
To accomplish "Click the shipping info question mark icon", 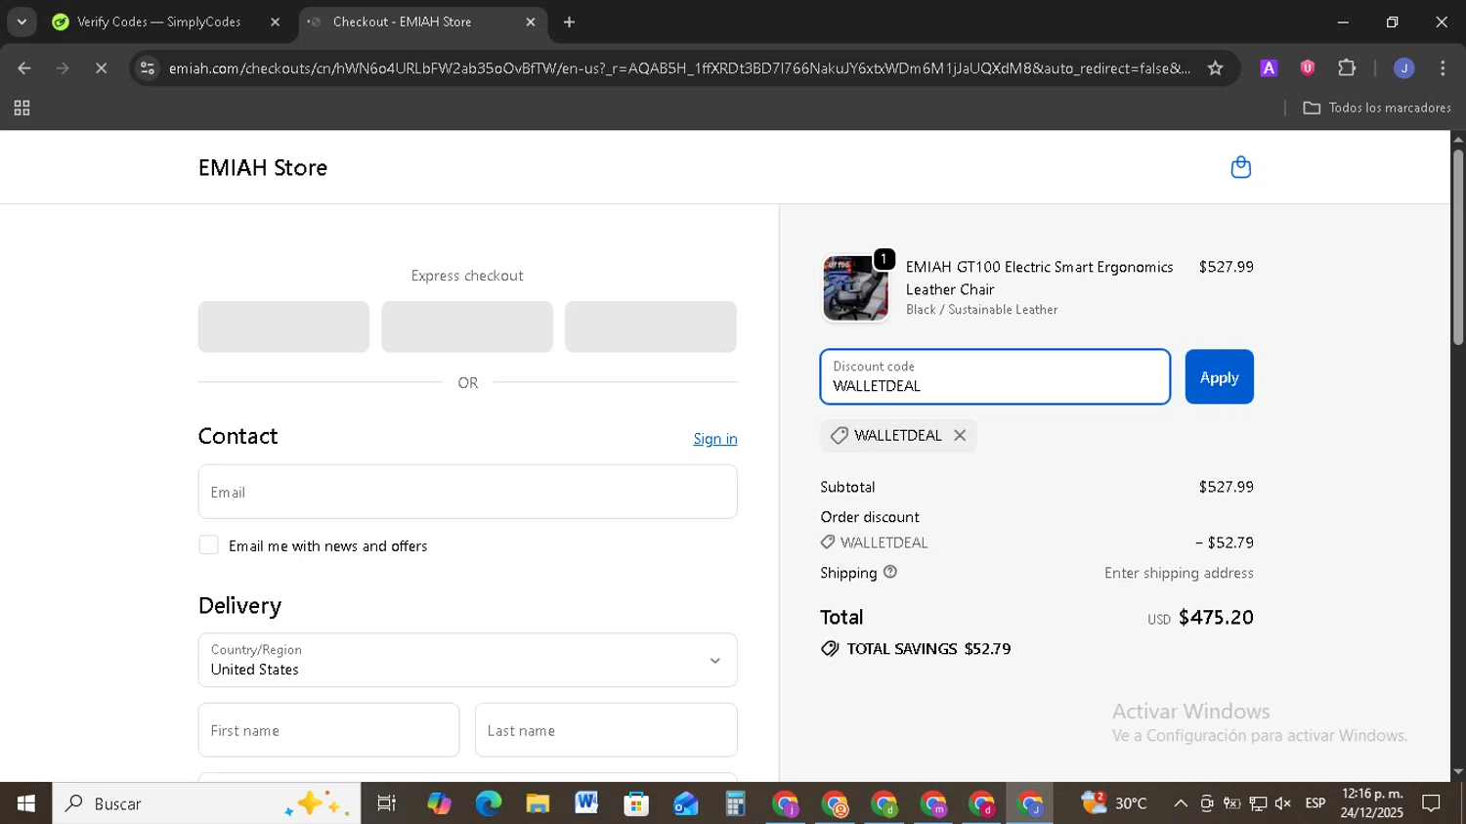I will [x=890, y=572].
